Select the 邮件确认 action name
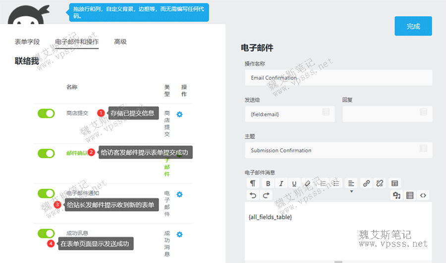The height and width of the screenshot is (263, 446). [77, 153]
